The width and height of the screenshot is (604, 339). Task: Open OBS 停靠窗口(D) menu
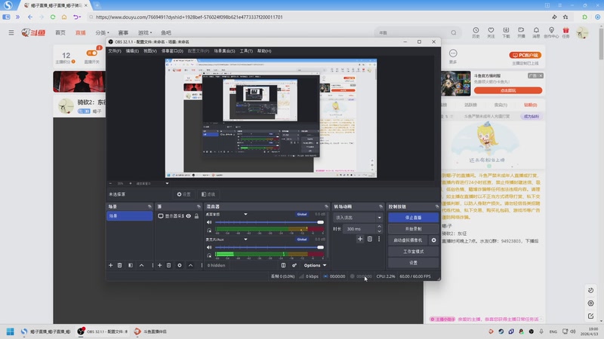tap(172, 50)
